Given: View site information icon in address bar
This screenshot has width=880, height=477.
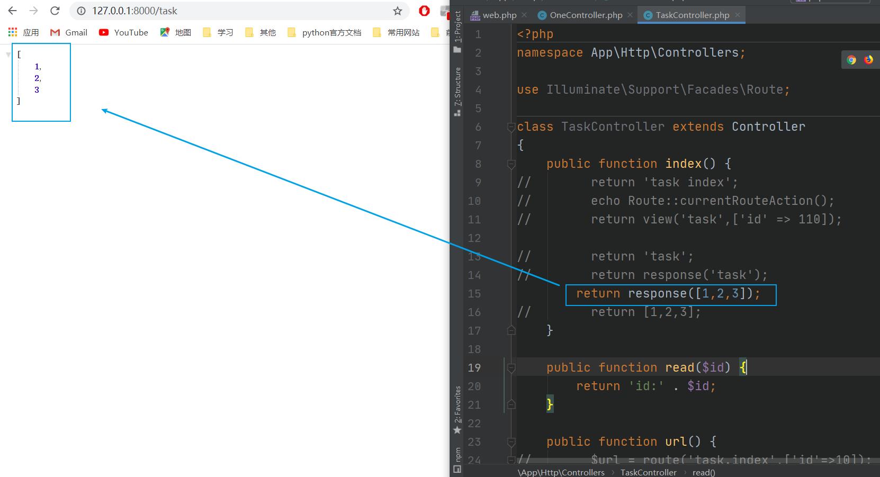Looking at the screenshot, I should [81, 11].
